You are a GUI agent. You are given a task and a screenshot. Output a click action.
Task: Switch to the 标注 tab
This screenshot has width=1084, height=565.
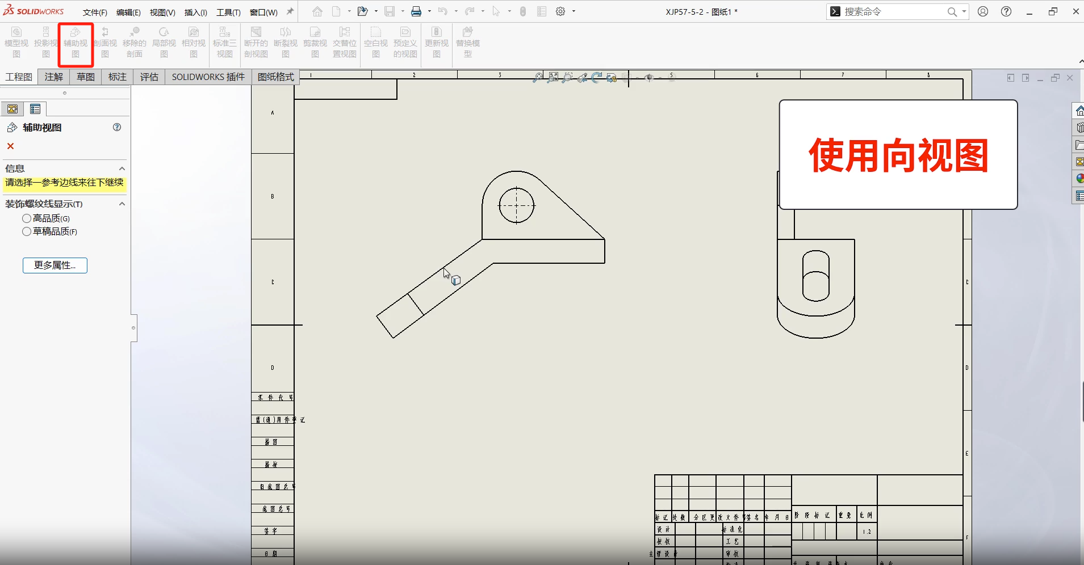[118, 77]
